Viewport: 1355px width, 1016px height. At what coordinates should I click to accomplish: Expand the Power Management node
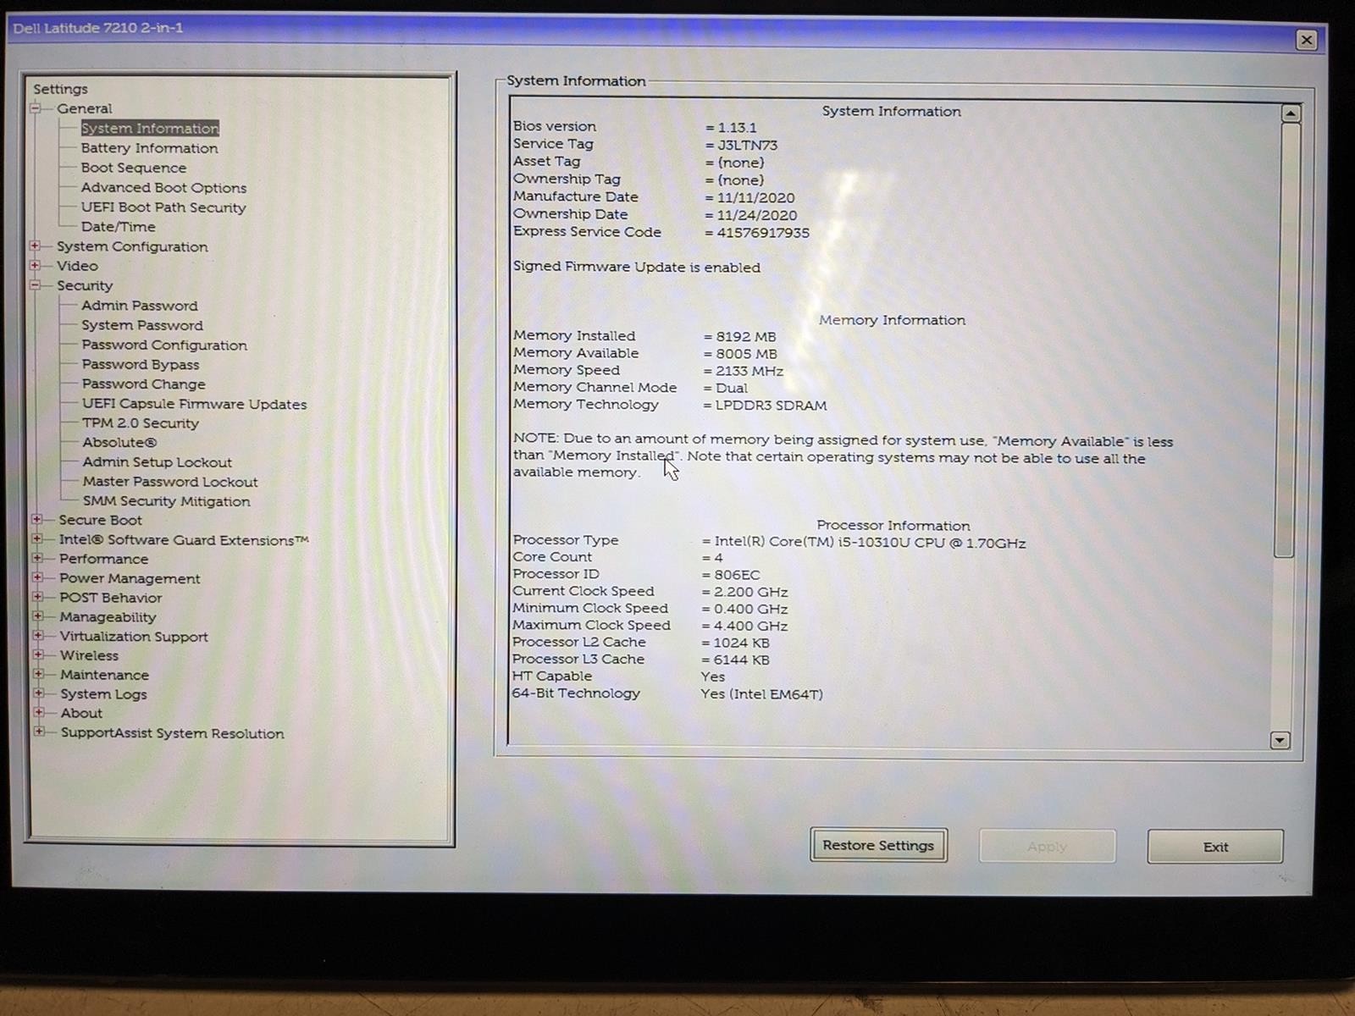37,578
